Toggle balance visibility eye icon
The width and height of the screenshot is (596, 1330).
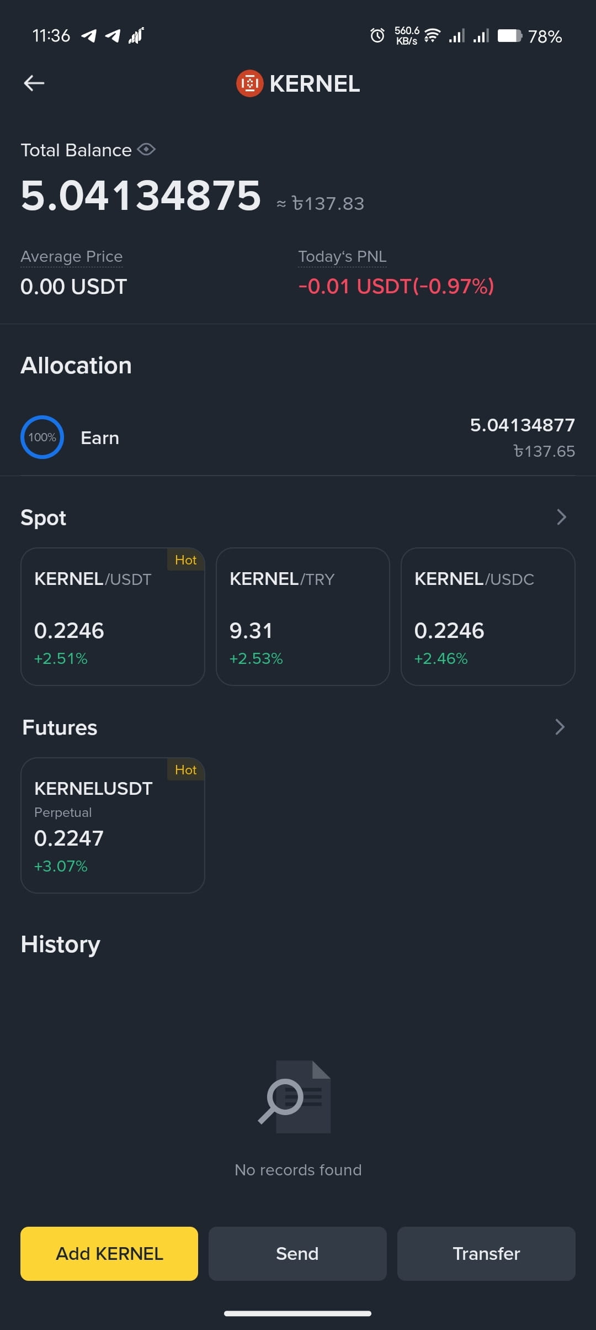click(x=146, y=150)
